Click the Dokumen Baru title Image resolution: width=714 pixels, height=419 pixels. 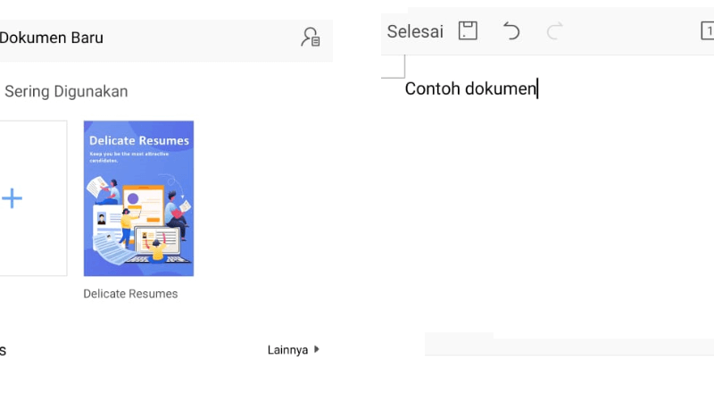(51, 38)
